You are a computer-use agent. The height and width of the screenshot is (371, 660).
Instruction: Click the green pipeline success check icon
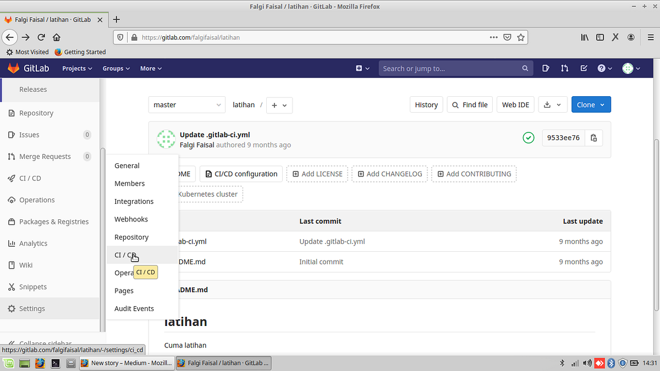point(529,137)
